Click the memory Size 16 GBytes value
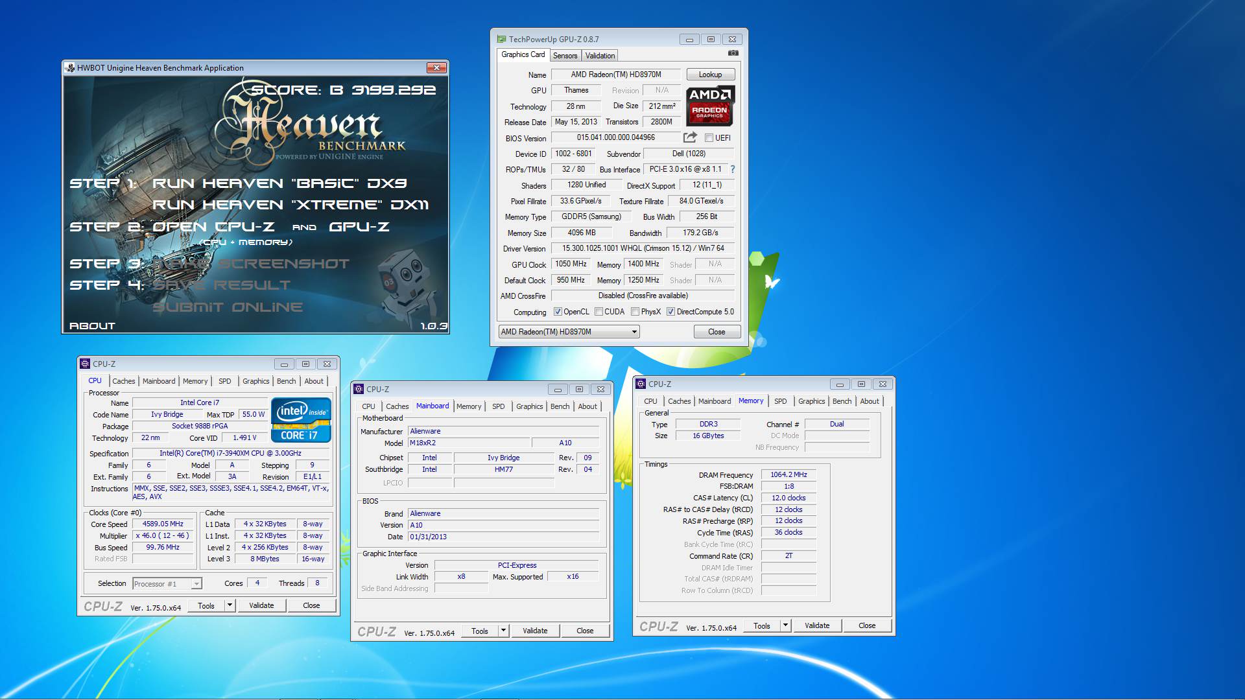This screenshot has width=1245, height=700. (x=708, y=436)
